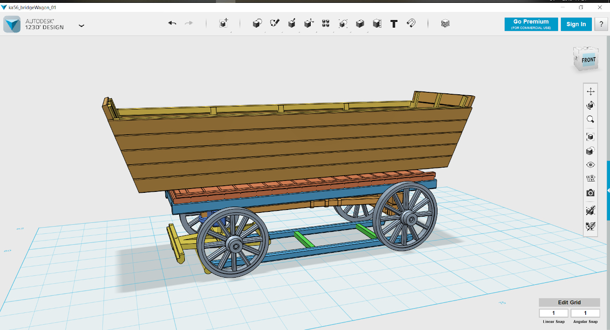
Task: Open the Construct tool menu
Action: coord(292,23)
